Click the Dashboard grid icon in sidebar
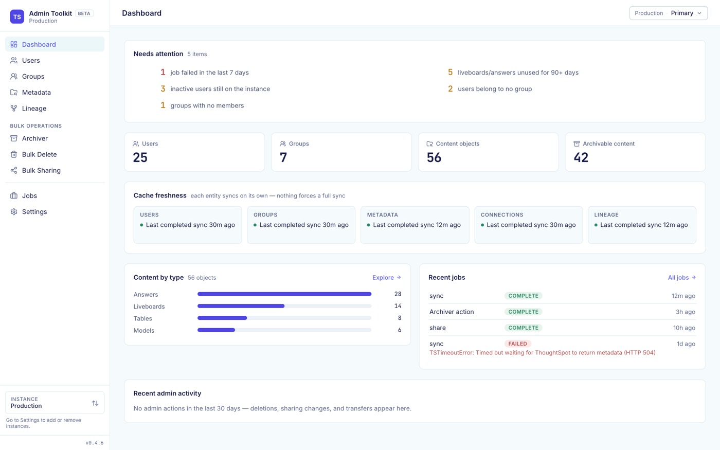The width and height of the screenshot is (720, 450). pos(14,44)
